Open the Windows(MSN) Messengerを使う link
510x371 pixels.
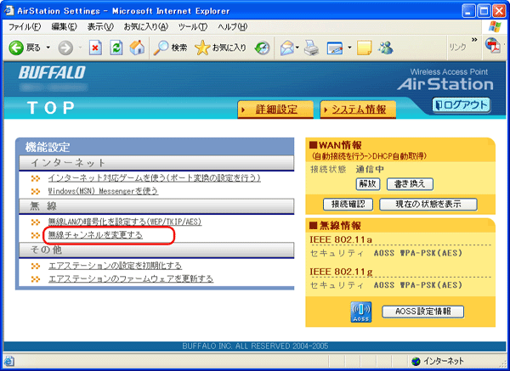point(103,191)
